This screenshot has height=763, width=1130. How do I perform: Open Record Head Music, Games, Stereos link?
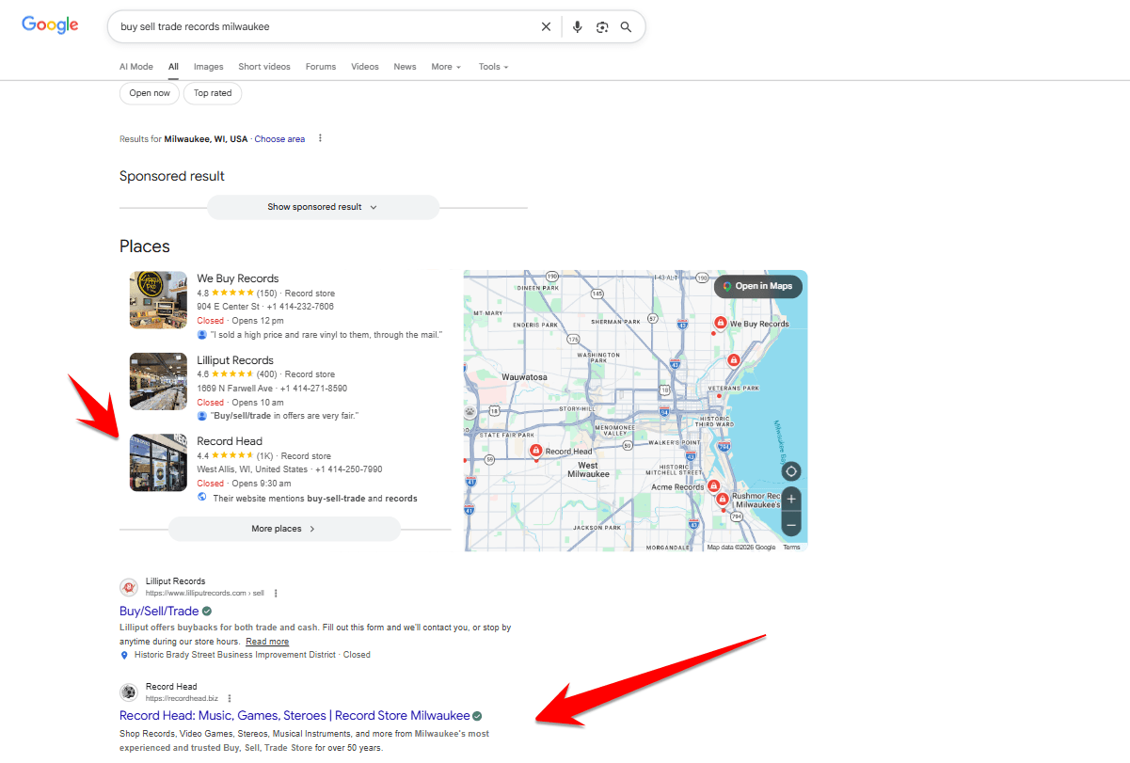[294, 716]
